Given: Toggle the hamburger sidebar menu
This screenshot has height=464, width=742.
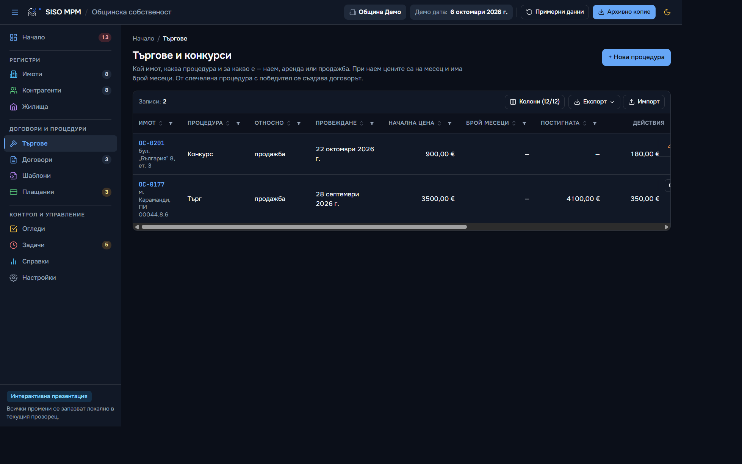Looking at the screenshot, I should click(x=15, y=12).
